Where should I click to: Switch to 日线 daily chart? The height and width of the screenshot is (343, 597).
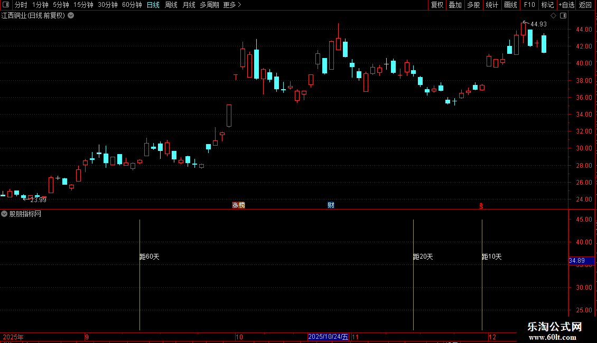pyautogui.click(x=153, y=5)
